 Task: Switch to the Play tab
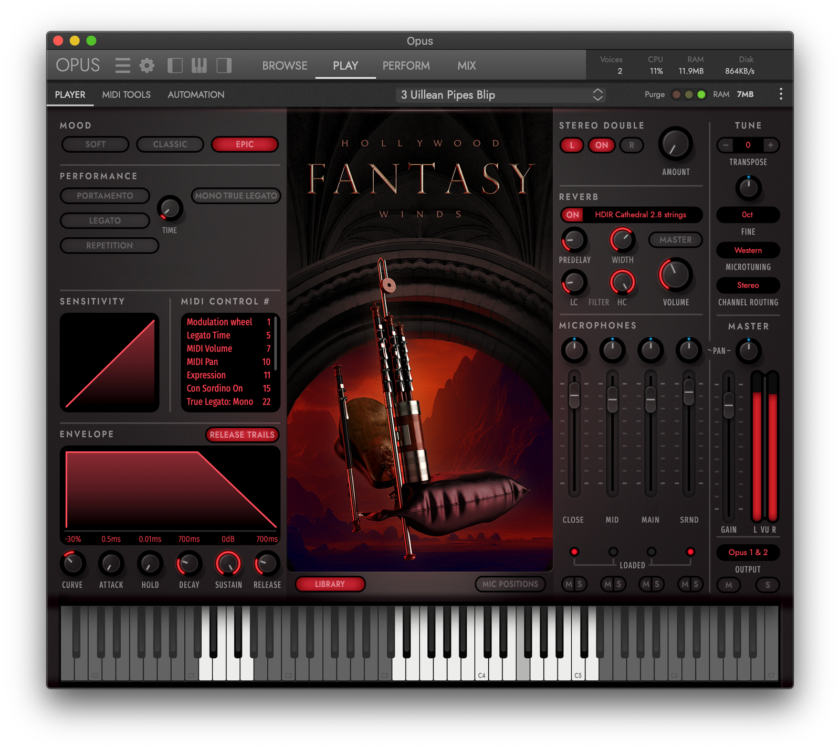pos(345,66)
